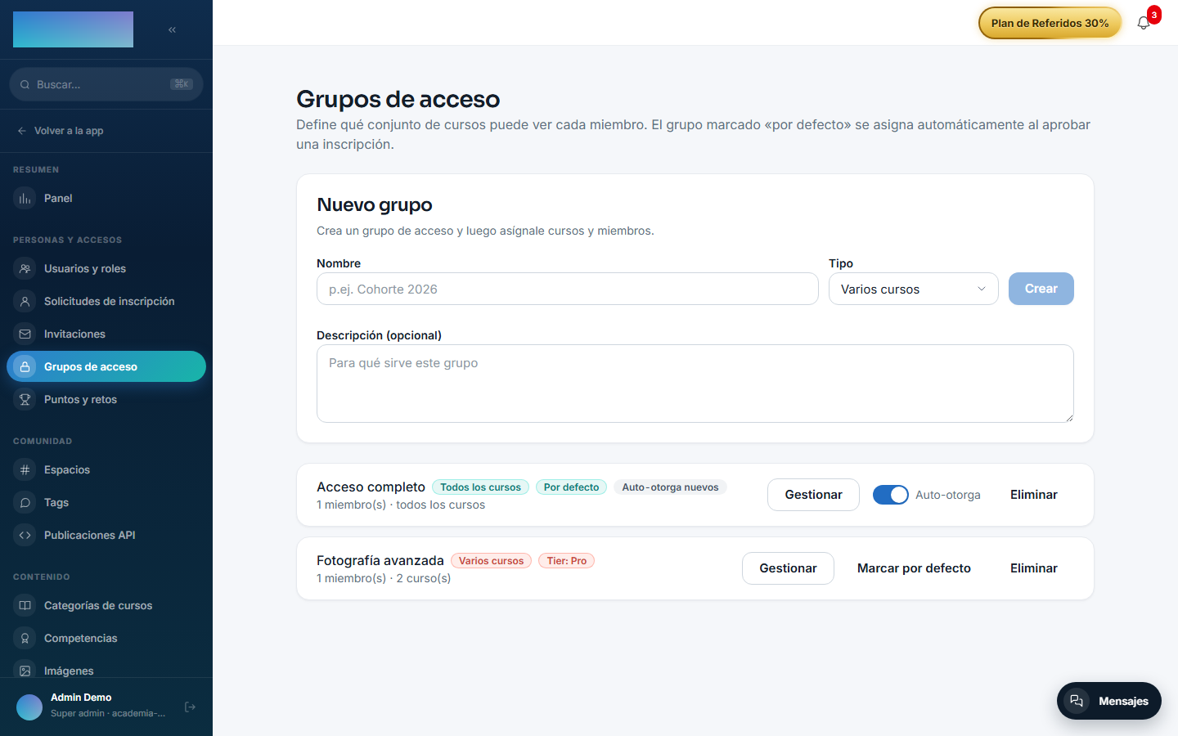Screen dimensions: 1178x736
Task: Click Eliminar for Fotografía avanzada
Action: pos(1033,568)
